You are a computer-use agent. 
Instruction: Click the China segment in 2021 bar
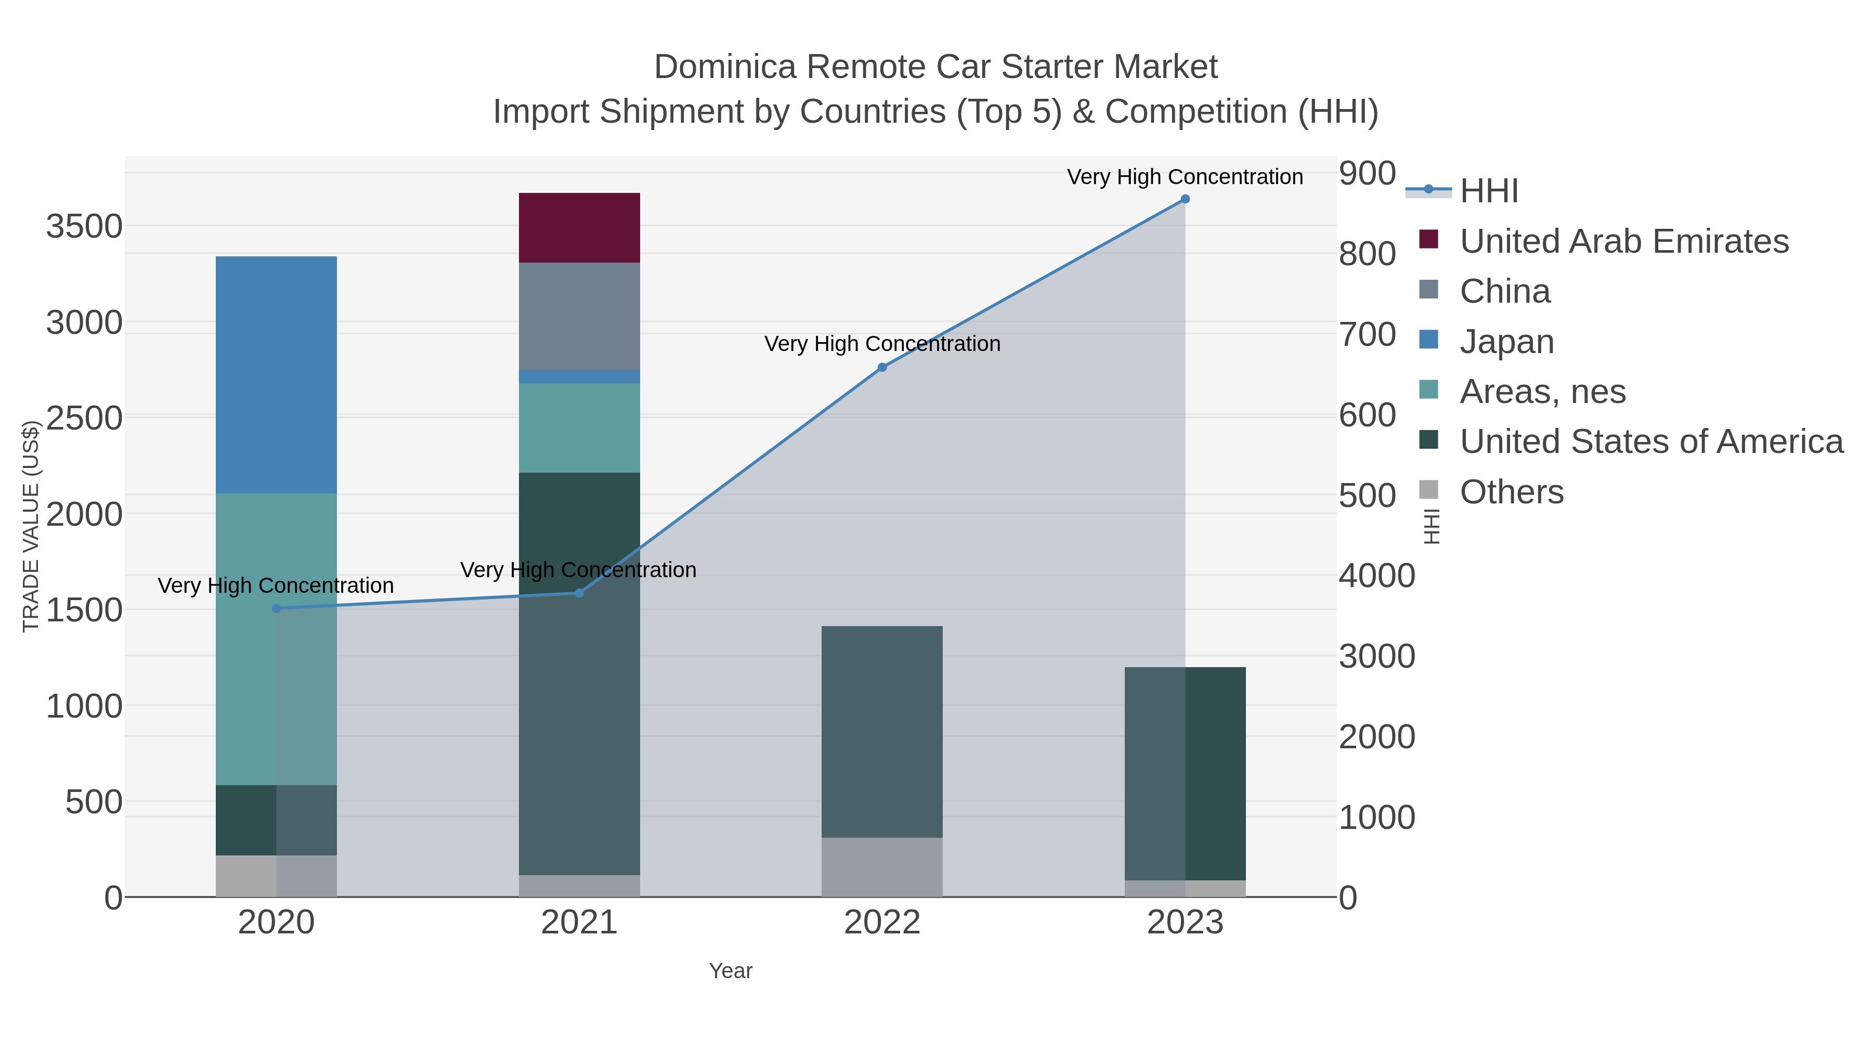pos(579,317)
